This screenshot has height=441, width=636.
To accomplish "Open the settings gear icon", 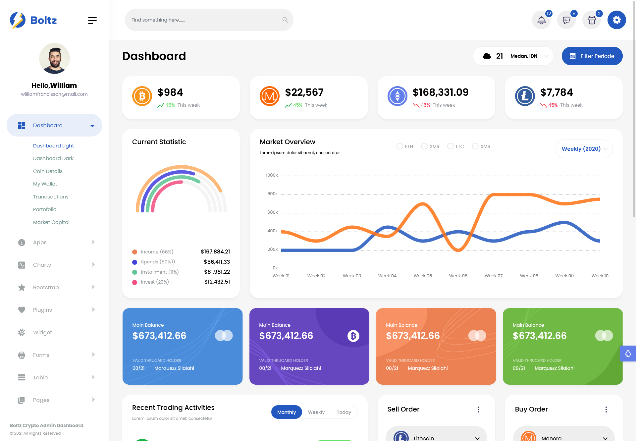I will (x=616, y=20).
